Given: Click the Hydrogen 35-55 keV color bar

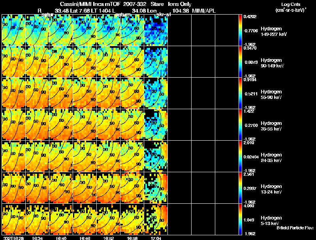Looking at the screenshot, I should [x=240, y=125].
